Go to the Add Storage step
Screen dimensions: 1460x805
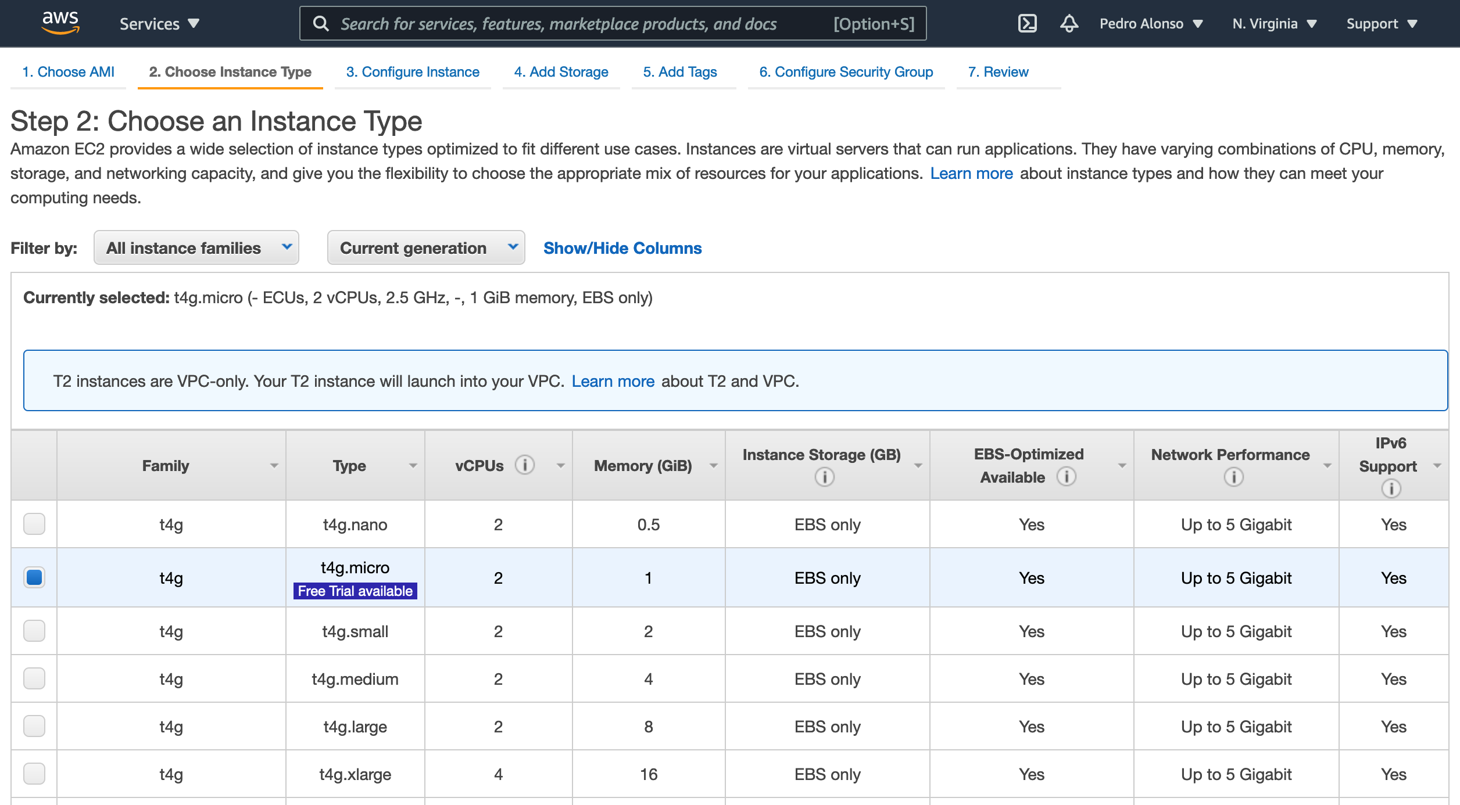(x=561, y=71)
